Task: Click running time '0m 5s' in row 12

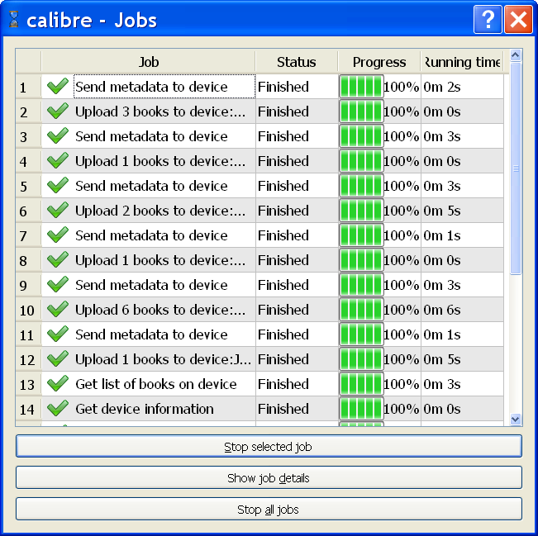Action: [x=442, y=359]
